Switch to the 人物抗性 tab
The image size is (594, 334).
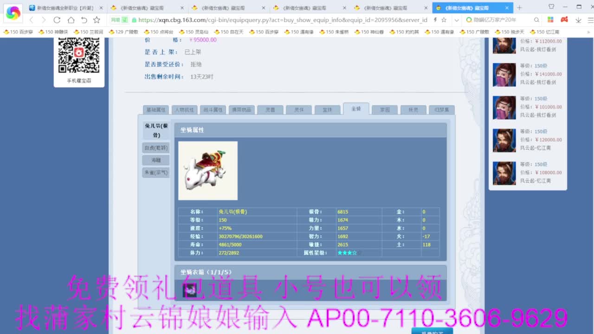click(x=184, y=110)
